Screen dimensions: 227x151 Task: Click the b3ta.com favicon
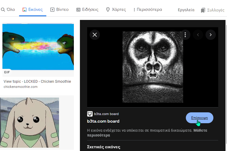click(90, 114)
